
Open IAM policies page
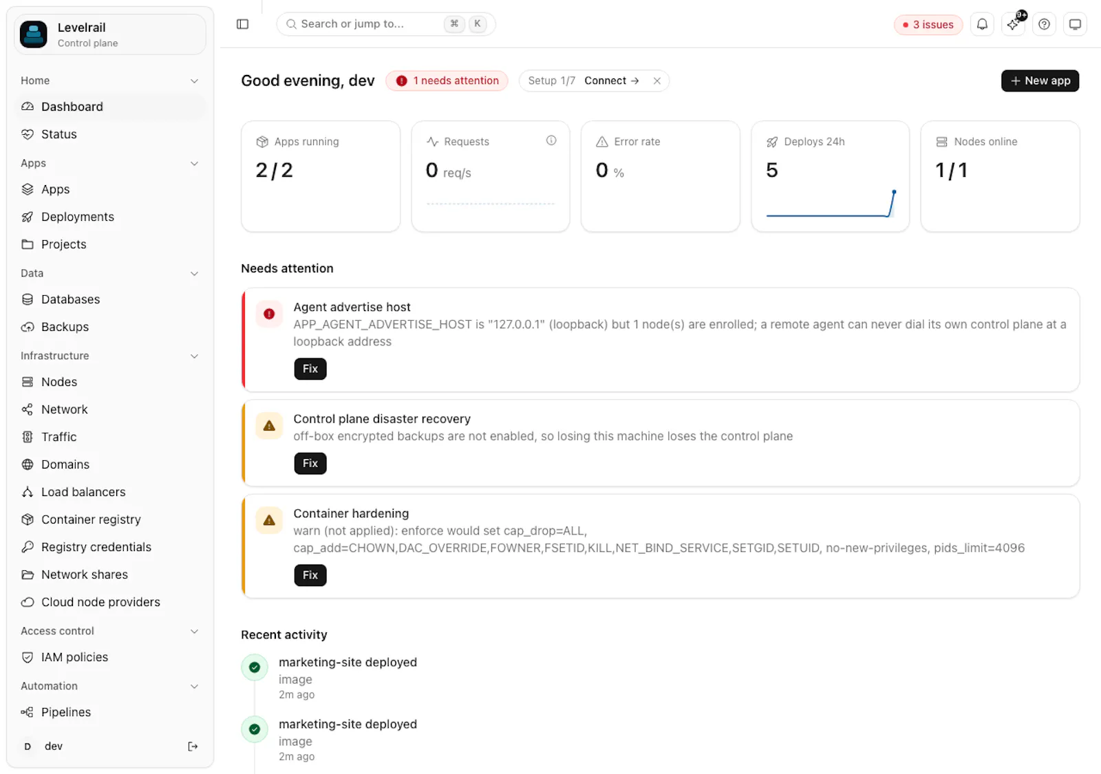110,657
